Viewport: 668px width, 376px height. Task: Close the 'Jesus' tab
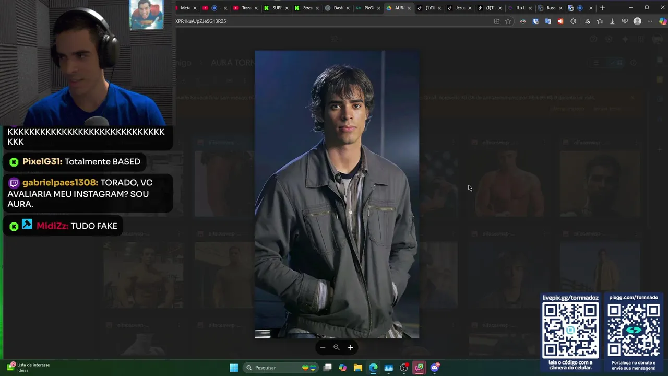(x=470, y=8)
